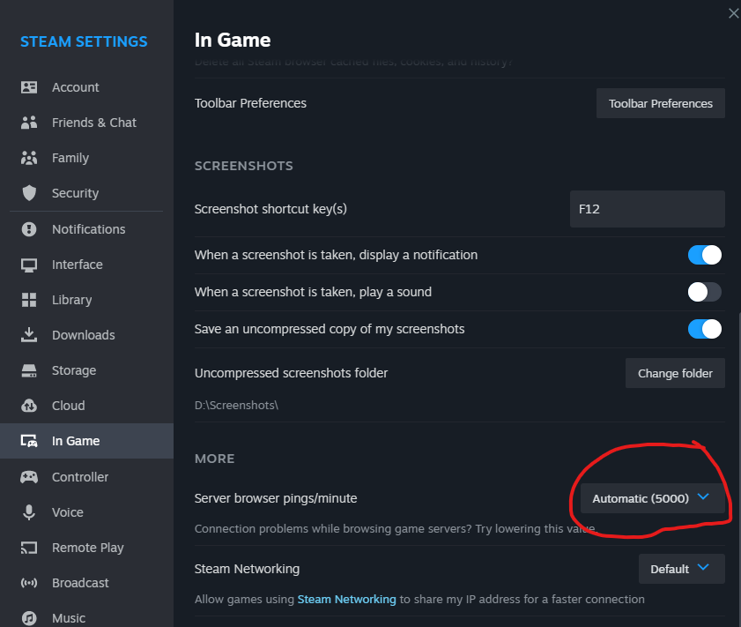741x627 pixels.
Task: Go to Downloads settings
Action: coord(87,335)
